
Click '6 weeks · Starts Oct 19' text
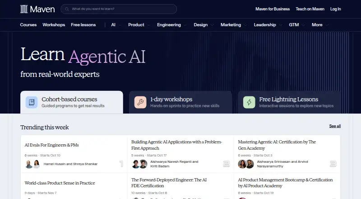255,193
